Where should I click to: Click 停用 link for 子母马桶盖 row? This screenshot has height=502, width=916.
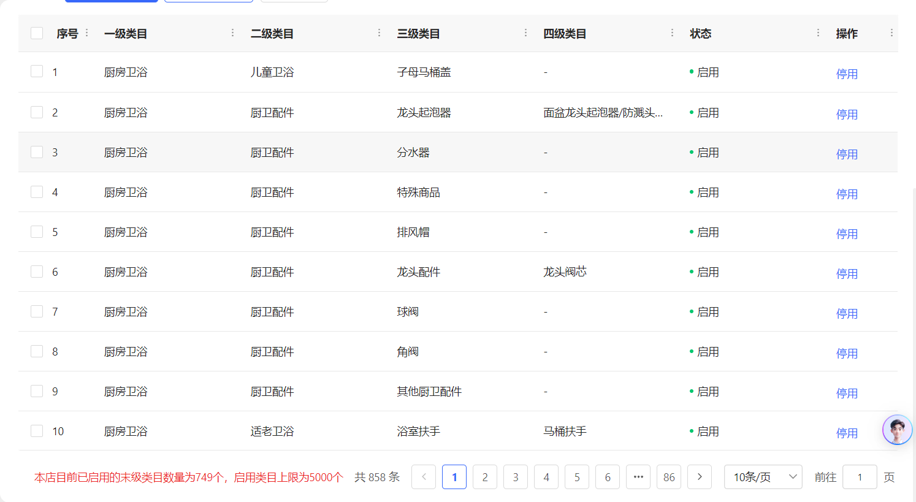[847, 74]
